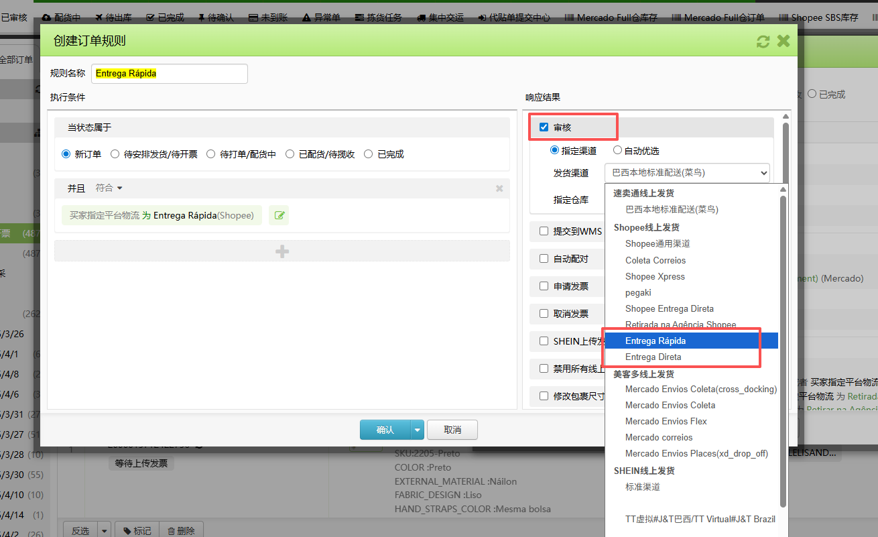The width and height of the screenshot is (878, 537).
Task: Click the refresh icon in dialog header
Action: click(x=763, y=42)
